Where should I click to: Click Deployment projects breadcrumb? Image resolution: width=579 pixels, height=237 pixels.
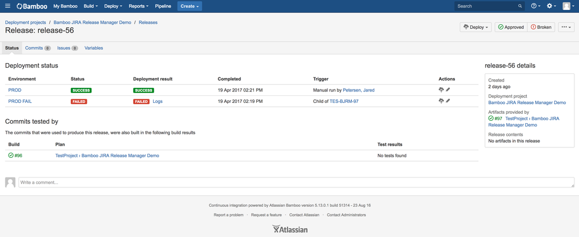click(x=26, y=23)
